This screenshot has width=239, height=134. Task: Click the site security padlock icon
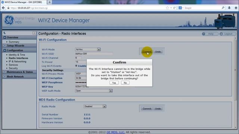tap(8, 8)
